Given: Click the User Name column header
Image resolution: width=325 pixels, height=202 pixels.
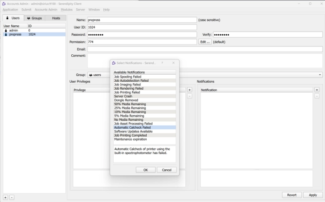Looking at the screenshot, I should pyautogui.click(x=15, y=26).
